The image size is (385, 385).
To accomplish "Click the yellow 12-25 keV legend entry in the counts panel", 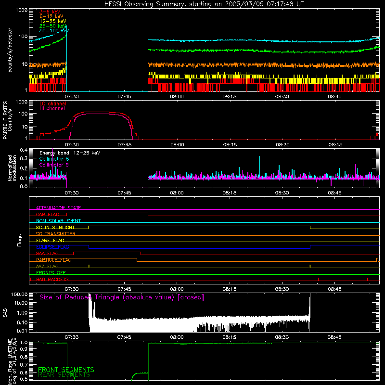I will (x=52, y=21).
